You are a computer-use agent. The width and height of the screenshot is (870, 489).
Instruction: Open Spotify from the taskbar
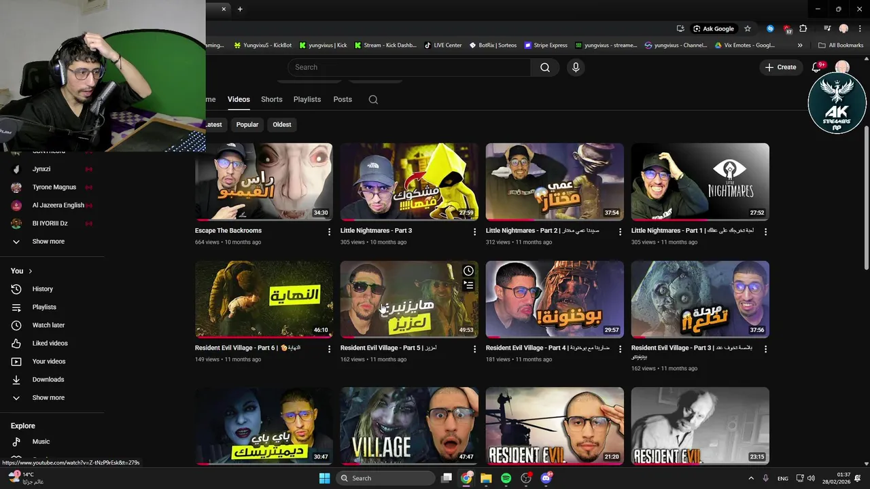[x=506, y=478]
